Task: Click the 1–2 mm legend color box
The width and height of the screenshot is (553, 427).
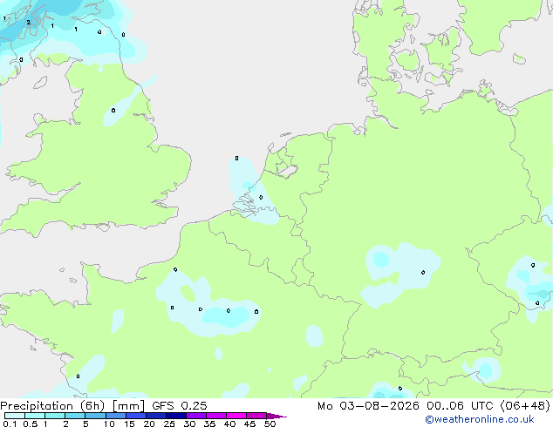Action: [x=55, y=416]
